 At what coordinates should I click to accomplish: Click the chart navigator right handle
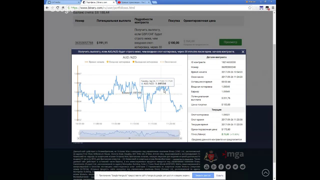point(179,133)
